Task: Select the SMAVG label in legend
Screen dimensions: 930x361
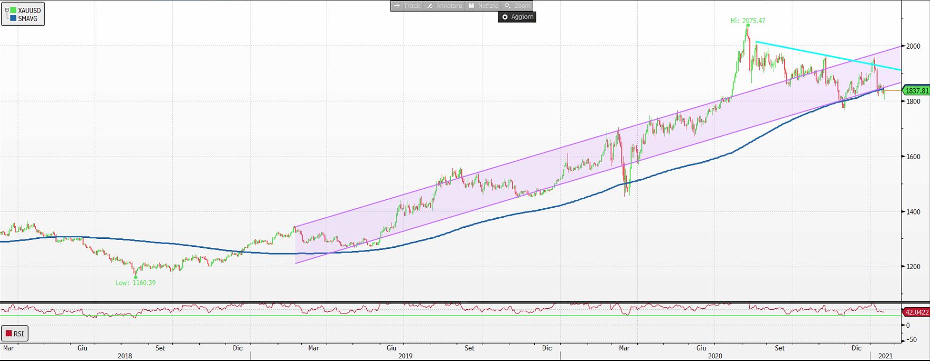Action: (27, 18)
